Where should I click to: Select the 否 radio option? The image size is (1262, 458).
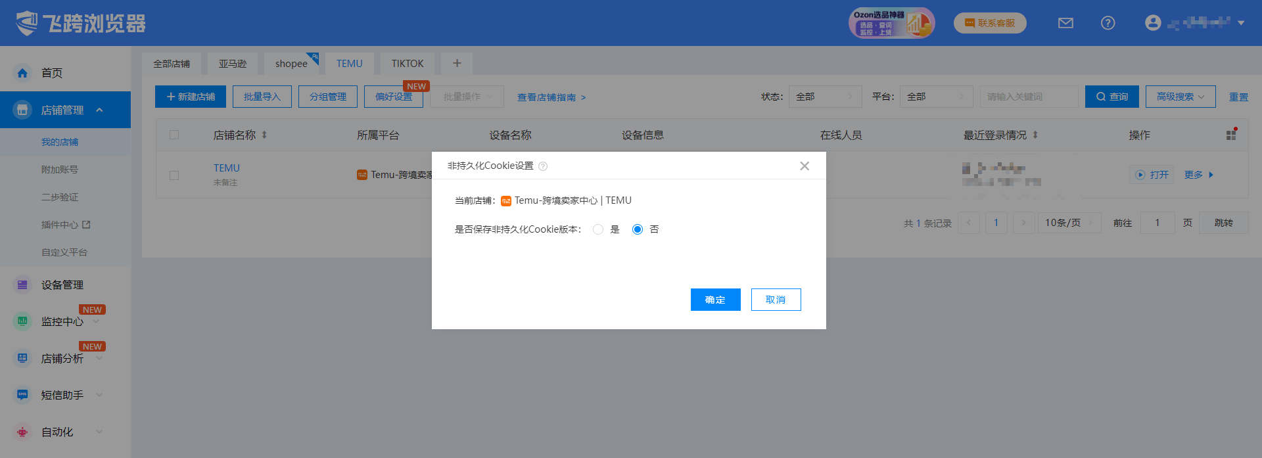pyautogui.click(x=637, y=229)
